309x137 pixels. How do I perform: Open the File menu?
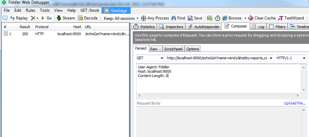(7, 10)
